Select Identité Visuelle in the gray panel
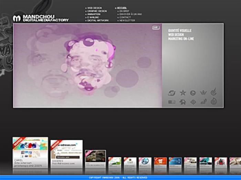This screenshot has height=180, width=241. [180, 31]
